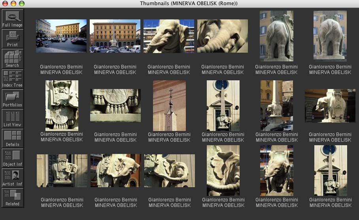Open the Index Tree view
This screenshot has height=220, width=359.
click(x=12, y=79)
